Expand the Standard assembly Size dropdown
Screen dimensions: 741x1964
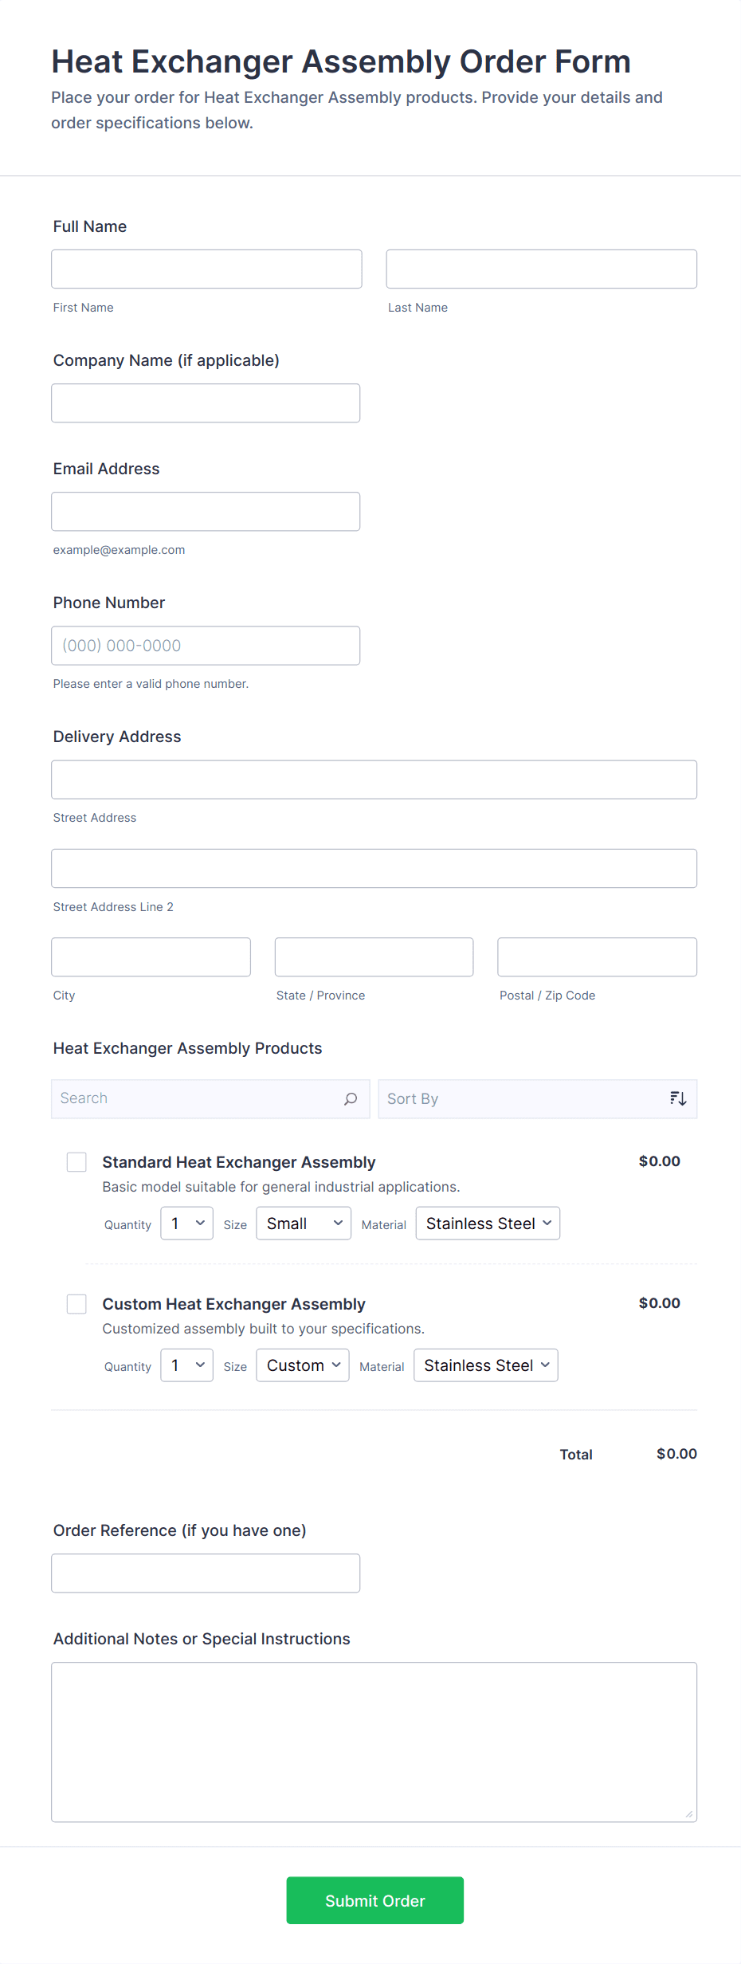pos(304,1224)
